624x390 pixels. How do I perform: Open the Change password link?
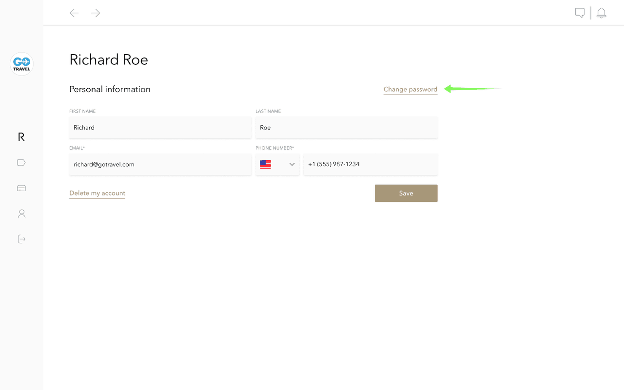(x=410, y=89)
